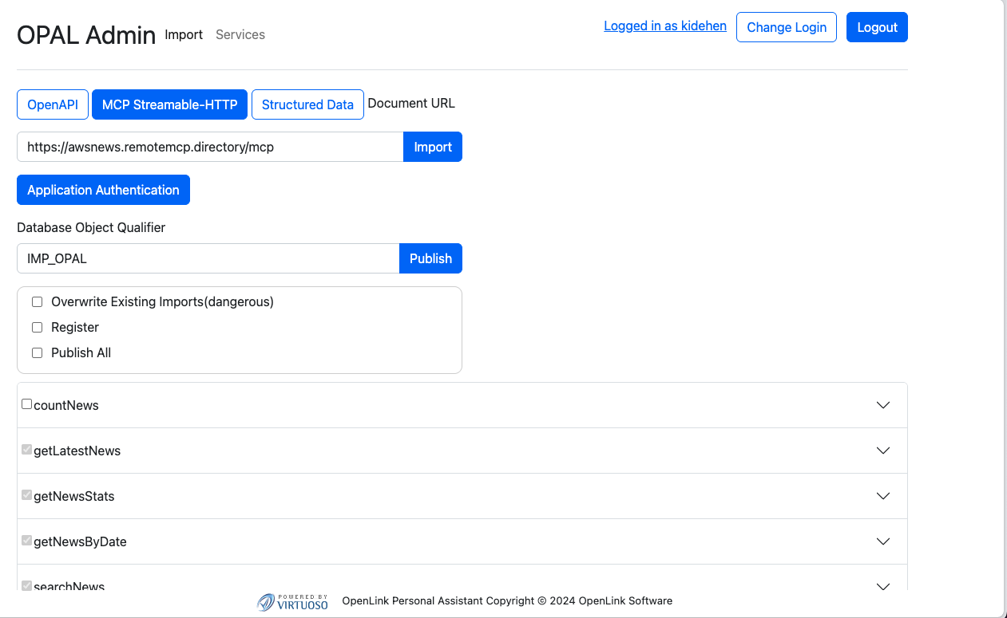
Task: Focus the Document URL input field
Action: [x=210, y=147]
